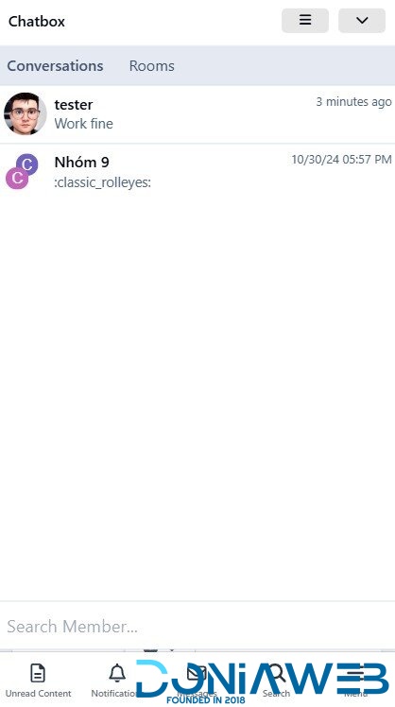
Task: Click the Chatbox title text
Action: [x=37, y=21]
